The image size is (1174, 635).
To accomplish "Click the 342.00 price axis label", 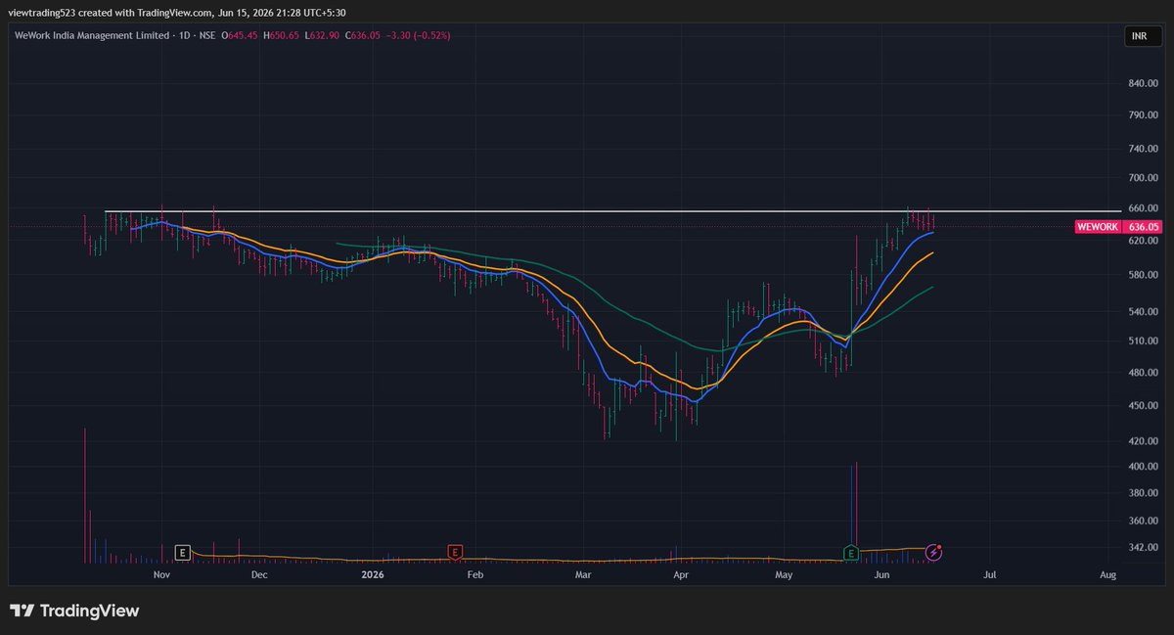I will 1143,547.
